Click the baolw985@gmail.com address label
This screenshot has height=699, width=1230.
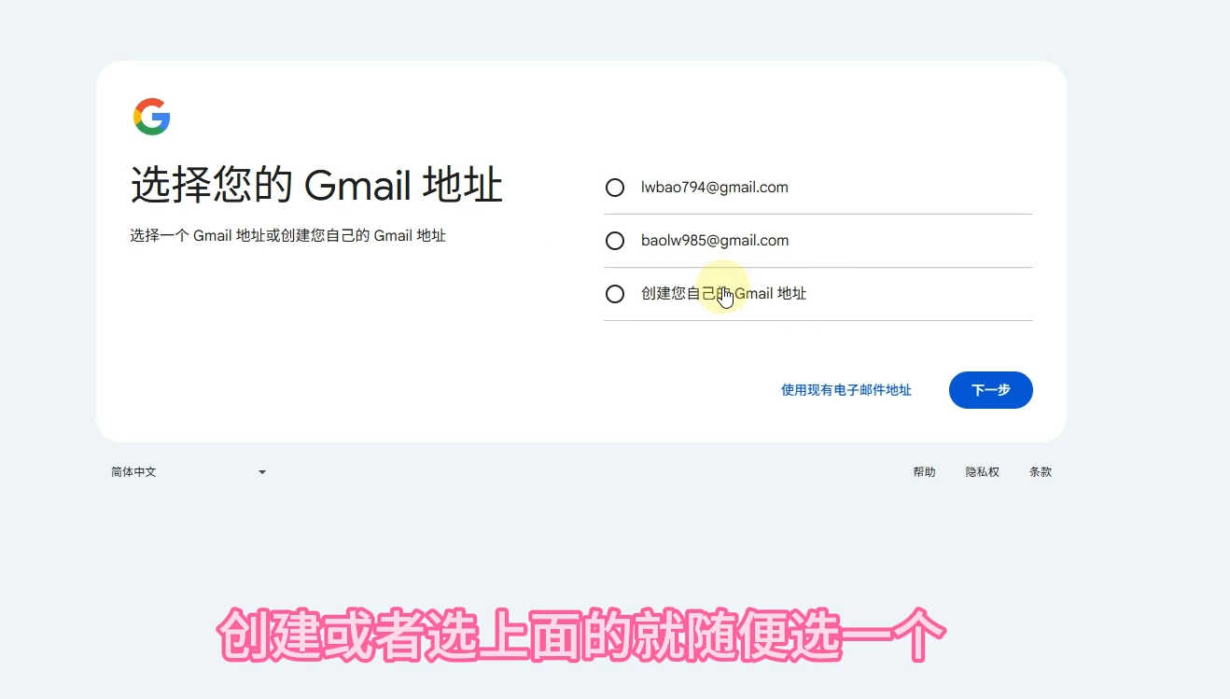(x=715, y=241)
